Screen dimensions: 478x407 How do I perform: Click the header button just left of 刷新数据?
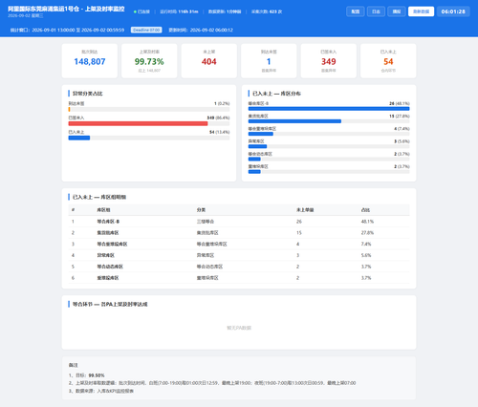[397, 11]
